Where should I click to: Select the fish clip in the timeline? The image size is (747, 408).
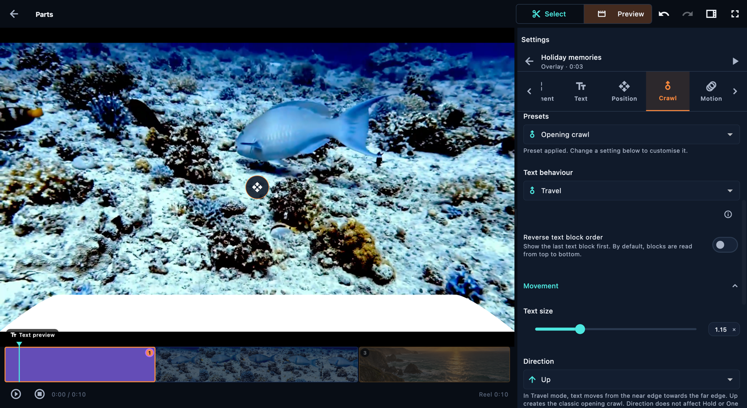point(257,365)
